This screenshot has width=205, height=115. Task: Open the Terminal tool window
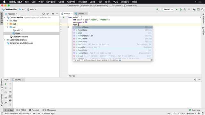[x=34, y=110]
